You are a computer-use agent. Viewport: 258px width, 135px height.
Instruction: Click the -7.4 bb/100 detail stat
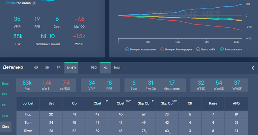pyautogui.click(x=65, y=85)
